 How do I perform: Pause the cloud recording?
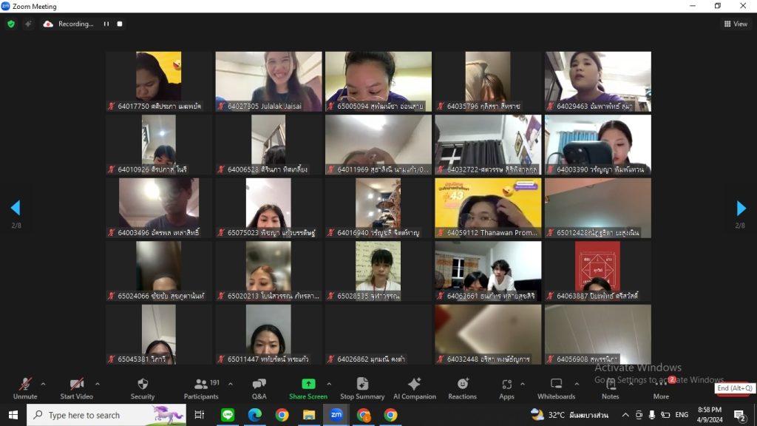(106, 24)
